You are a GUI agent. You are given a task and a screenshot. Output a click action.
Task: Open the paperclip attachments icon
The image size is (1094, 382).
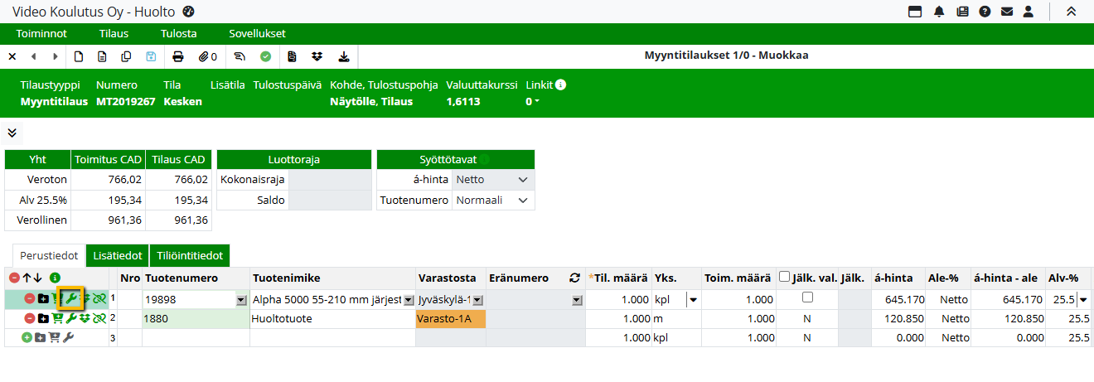tap(206, 56)
